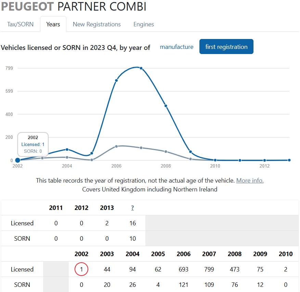
Task: Open the Tax/SORN tab
Action: (20, 24)
